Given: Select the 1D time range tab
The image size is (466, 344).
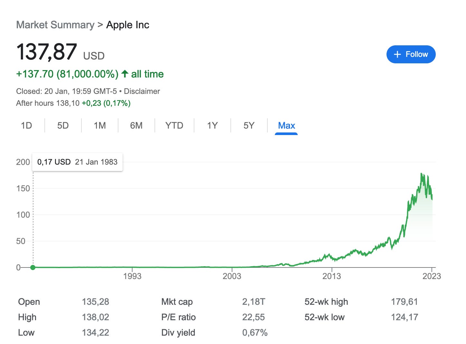Looking at the screenshot, I should coord(27,125).
